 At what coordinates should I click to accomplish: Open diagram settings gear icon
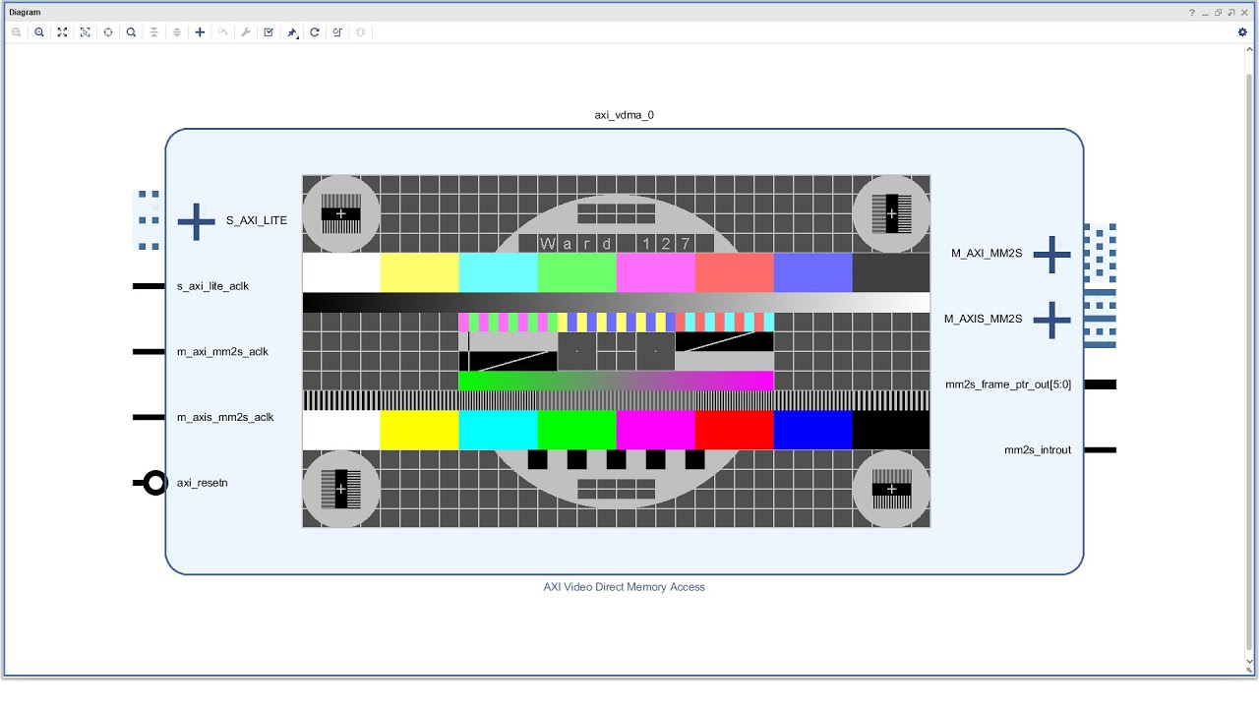coord(1242,32)
